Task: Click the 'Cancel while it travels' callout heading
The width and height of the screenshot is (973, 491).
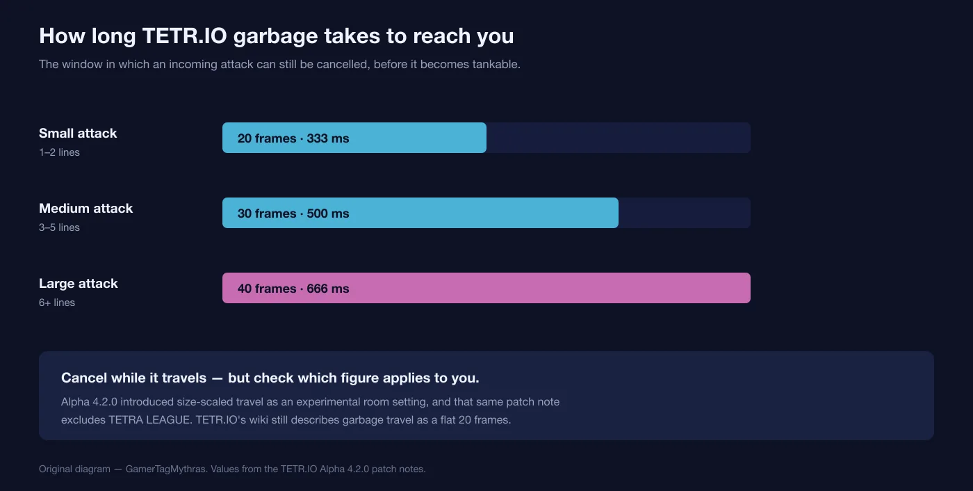Action: coord(270,378)
